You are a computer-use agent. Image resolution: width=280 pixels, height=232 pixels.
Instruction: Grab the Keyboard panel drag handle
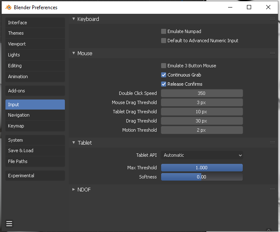(272, 19)
